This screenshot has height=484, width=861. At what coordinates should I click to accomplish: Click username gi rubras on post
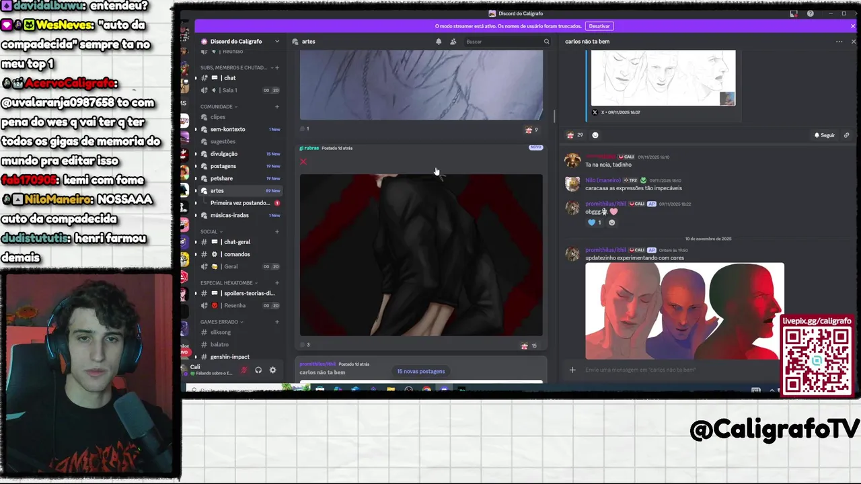(x=309, y=148)
